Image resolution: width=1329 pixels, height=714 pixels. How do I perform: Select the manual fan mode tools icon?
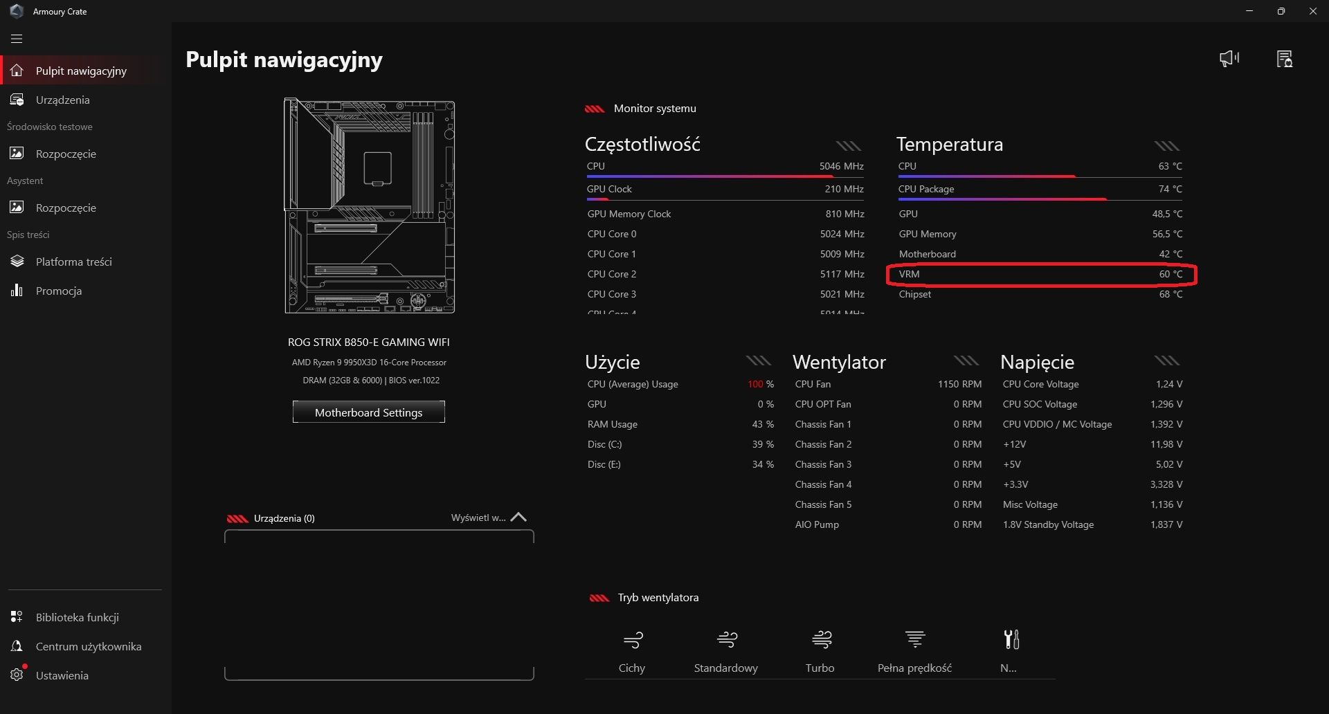[x=1011, y=639]
